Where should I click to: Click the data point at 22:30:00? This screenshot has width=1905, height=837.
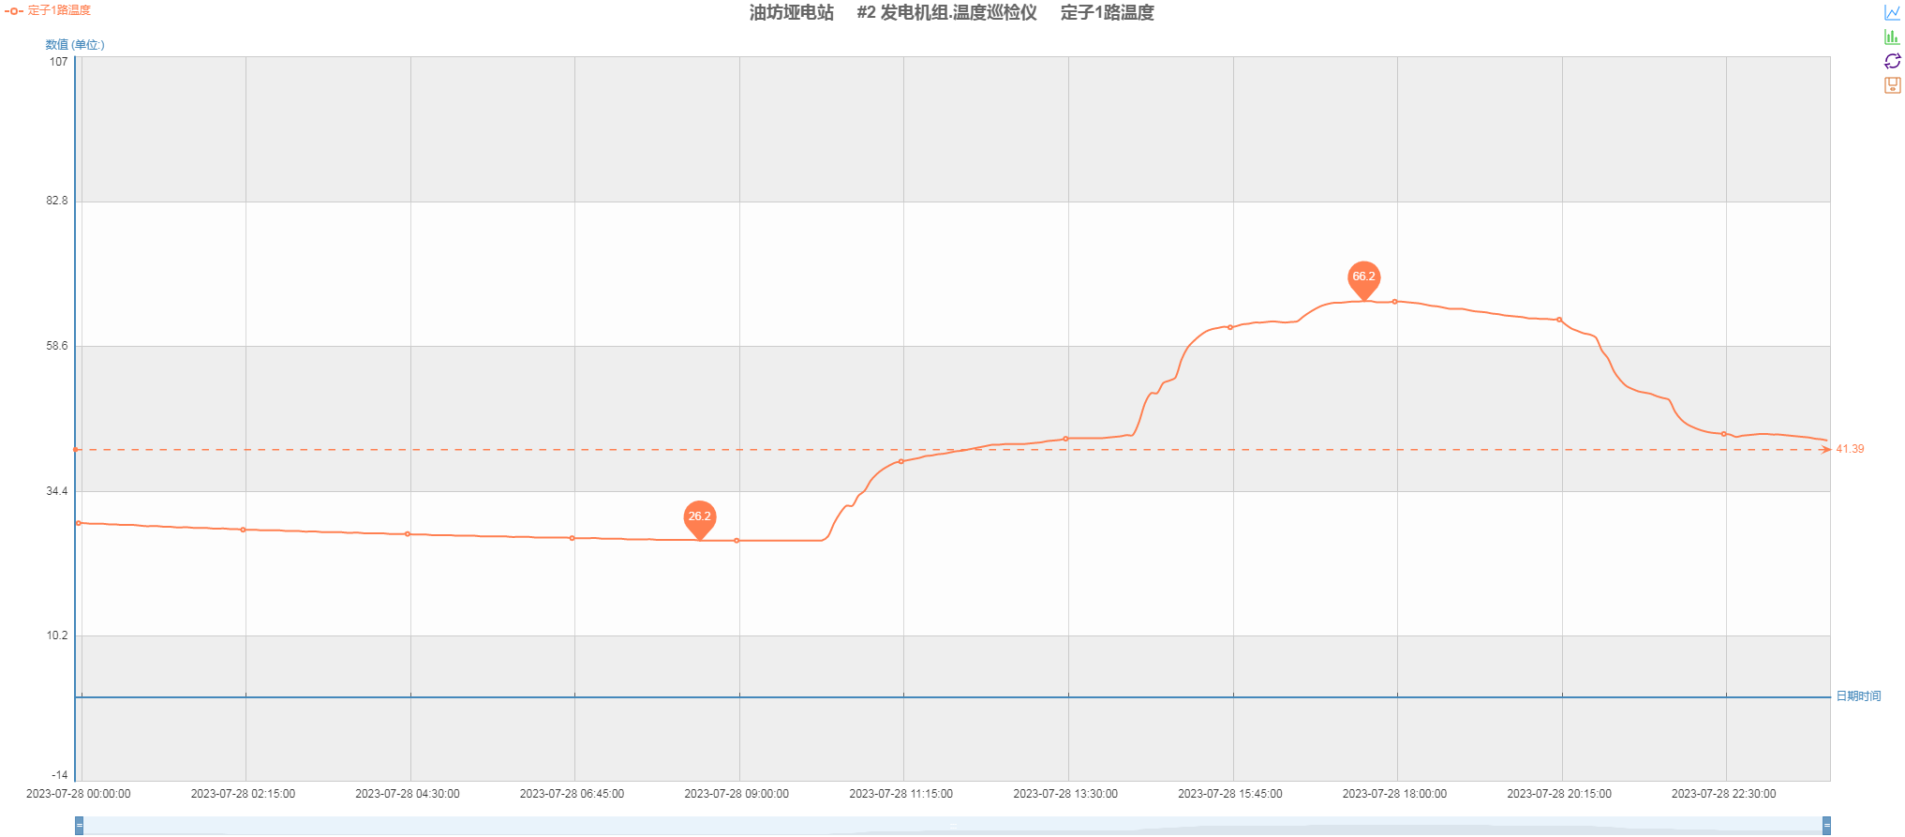point(1724,434)
